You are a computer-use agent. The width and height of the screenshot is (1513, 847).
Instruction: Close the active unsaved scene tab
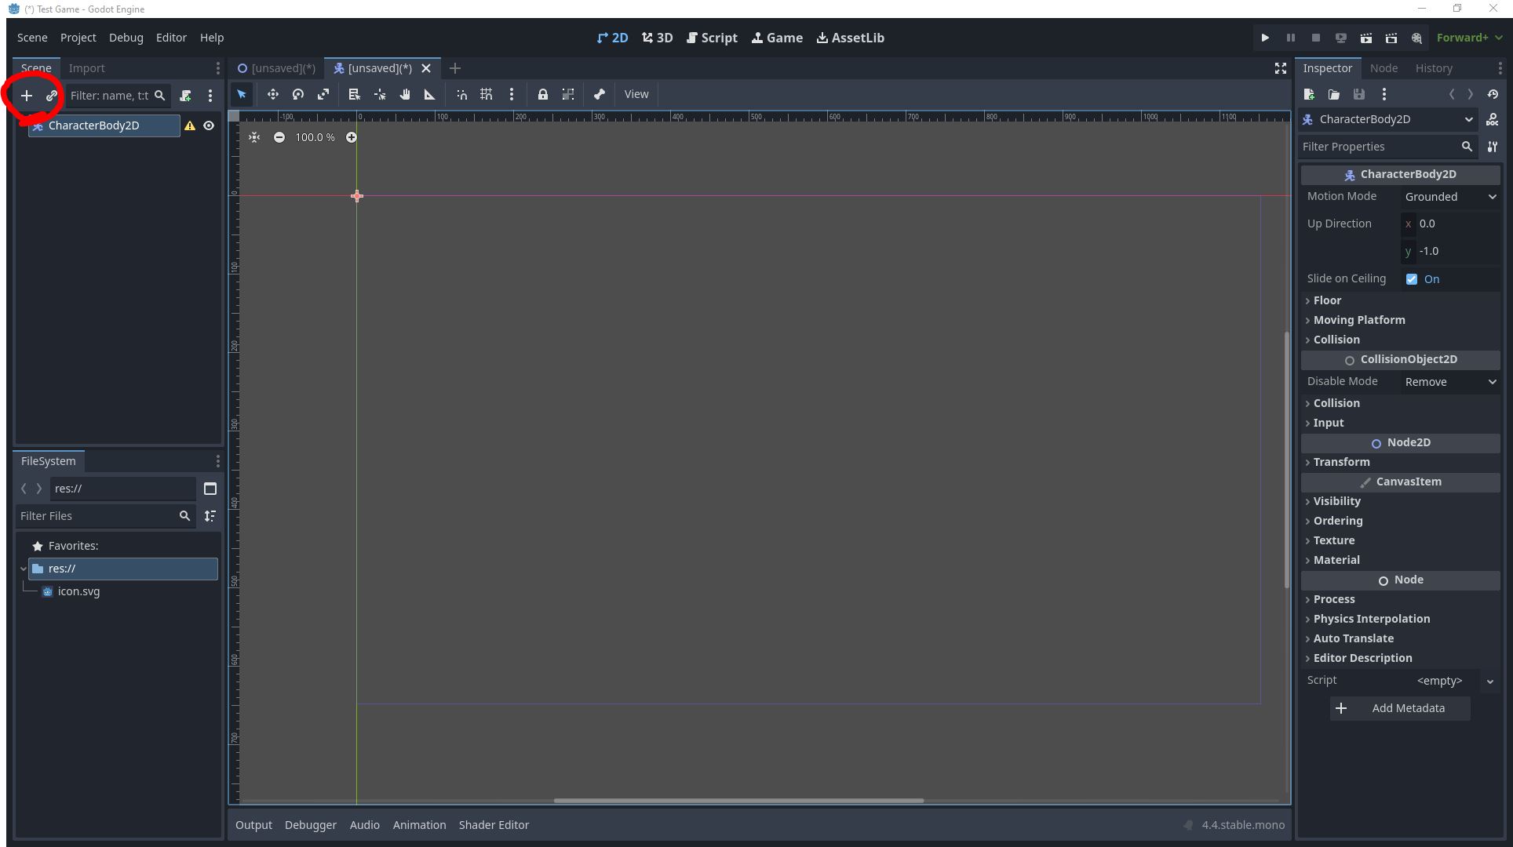[426, 68]
